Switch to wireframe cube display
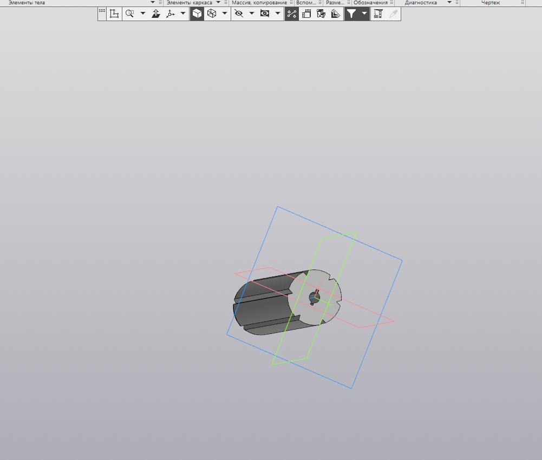Image resolution: width=542 pixels, height=460 pixels. (x=212, y=14)
